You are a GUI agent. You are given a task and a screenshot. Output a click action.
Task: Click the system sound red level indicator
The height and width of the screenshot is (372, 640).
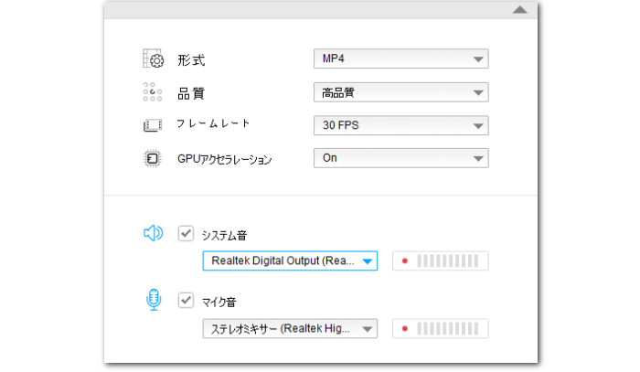[x=404, y=261]
